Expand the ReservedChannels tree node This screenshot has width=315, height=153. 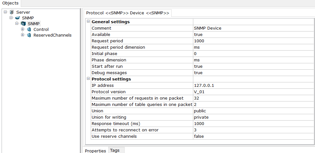tap(22, 35)
